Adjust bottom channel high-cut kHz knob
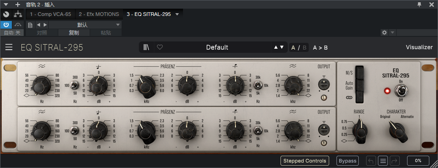This screenshot has height=168, width=438. coord(293,130)
